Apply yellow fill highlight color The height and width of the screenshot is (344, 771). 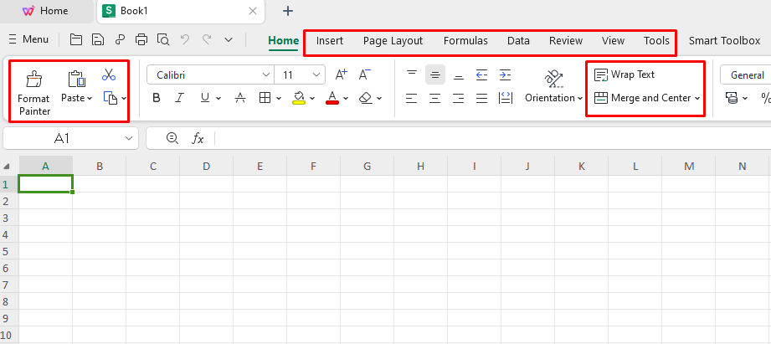299,98
